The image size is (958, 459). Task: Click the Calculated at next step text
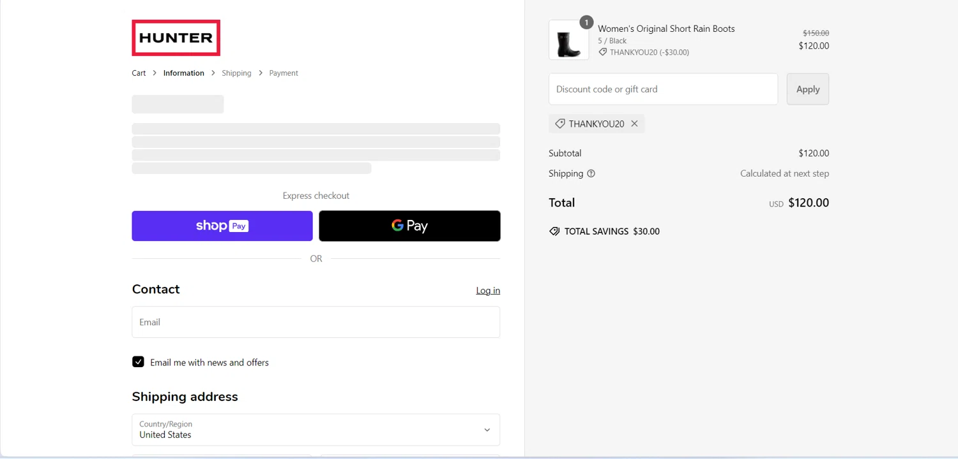(x=784, y=173)
